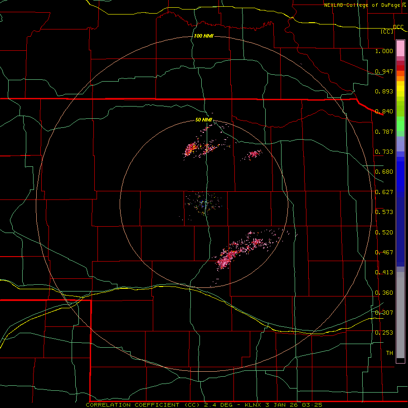
Task: Click the 0.787 scale value
Action: (384, 131)
